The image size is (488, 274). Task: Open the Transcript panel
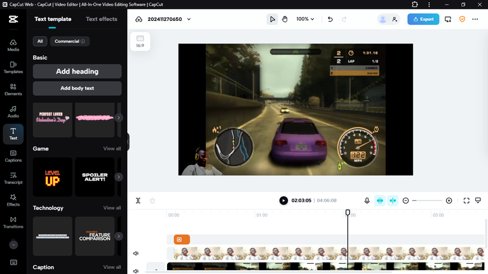tap(13, 178)
